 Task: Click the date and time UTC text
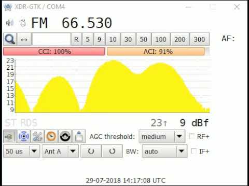(x=126, y=180)
